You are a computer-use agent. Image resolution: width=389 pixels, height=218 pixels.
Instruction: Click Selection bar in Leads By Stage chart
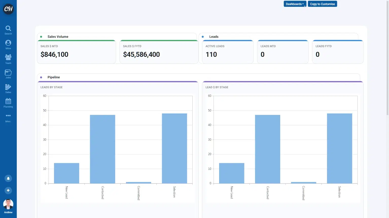(x=174, y=148)
